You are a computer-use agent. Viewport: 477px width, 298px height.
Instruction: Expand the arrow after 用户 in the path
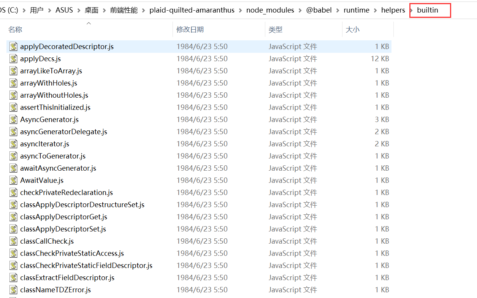click(51, 10)
